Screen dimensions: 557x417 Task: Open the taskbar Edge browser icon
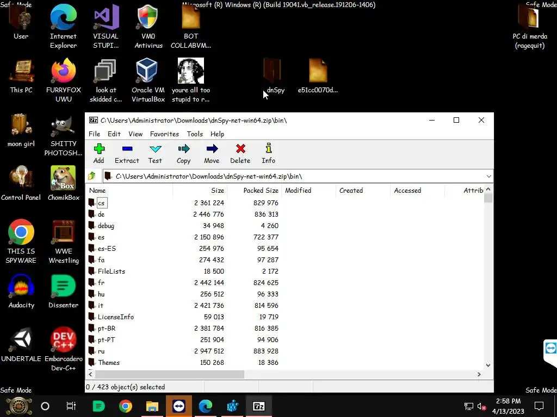coord(206,406)
